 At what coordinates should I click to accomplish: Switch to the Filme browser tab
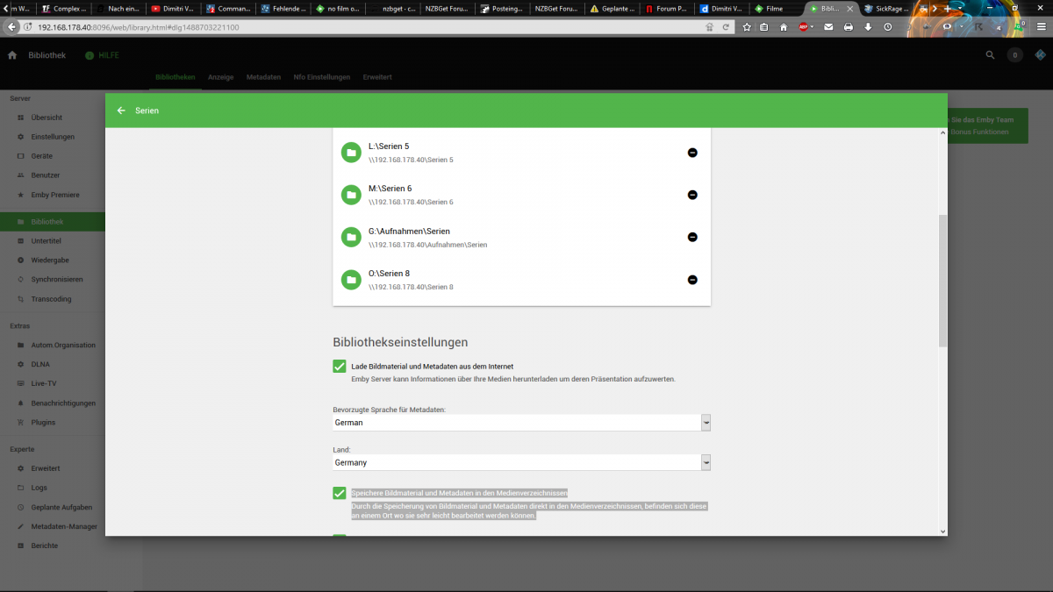(x=777, y=9)
